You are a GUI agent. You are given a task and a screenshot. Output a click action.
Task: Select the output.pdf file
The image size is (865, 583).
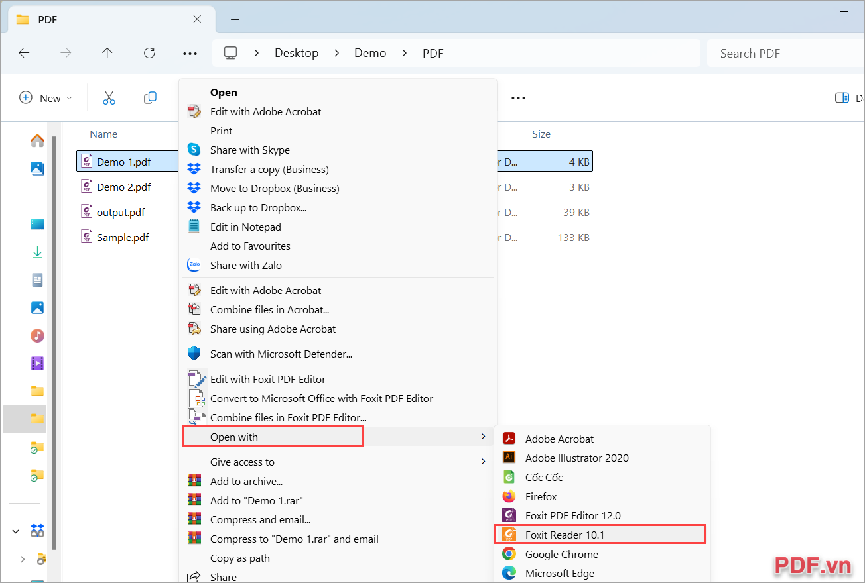pos(121,212)
